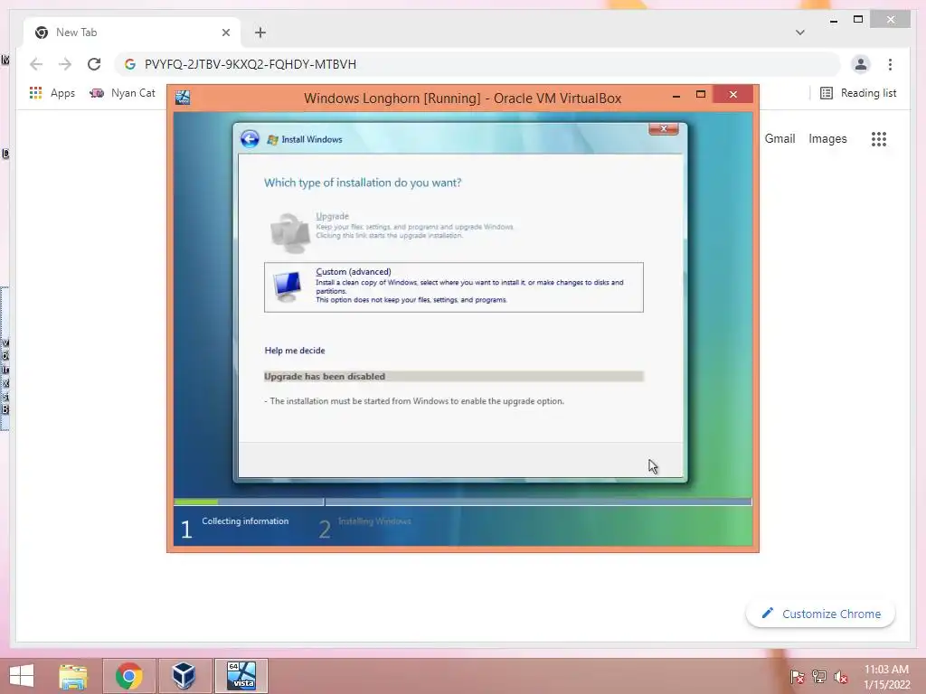Click the Installing Windows step label

tap(374, 521)
